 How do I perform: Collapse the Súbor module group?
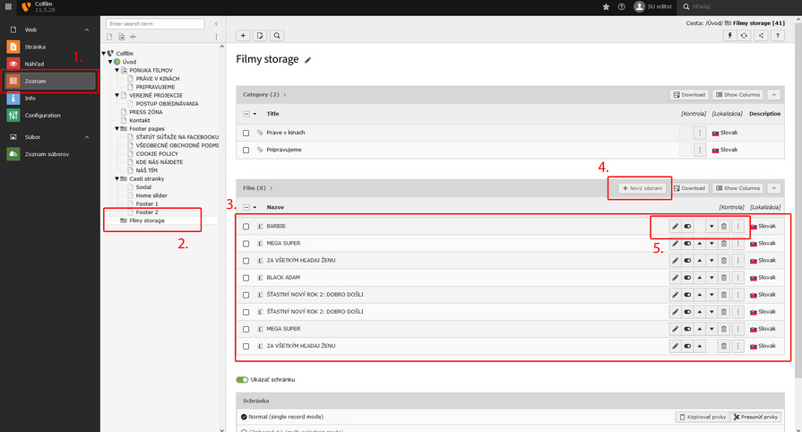pyautogui.click(x=86, y=137)
